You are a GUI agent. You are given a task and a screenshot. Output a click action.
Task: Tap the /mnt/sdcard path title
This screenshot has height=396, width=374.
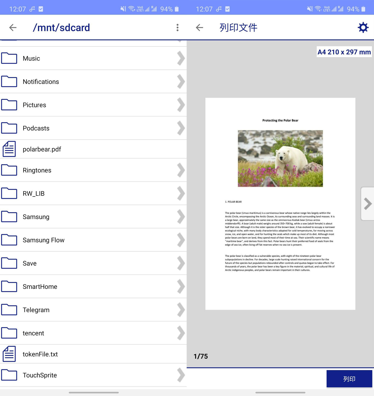click(61, 28)
